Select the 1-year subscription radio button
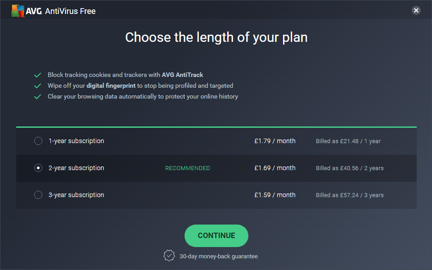Image resolution: width=432 pixels, height=270 pixels. coord(38,141)
